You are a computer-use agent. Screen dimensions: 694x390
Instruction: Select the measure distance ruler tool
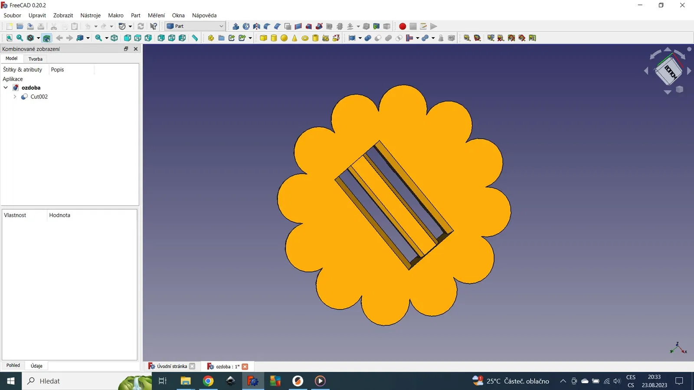195,38
